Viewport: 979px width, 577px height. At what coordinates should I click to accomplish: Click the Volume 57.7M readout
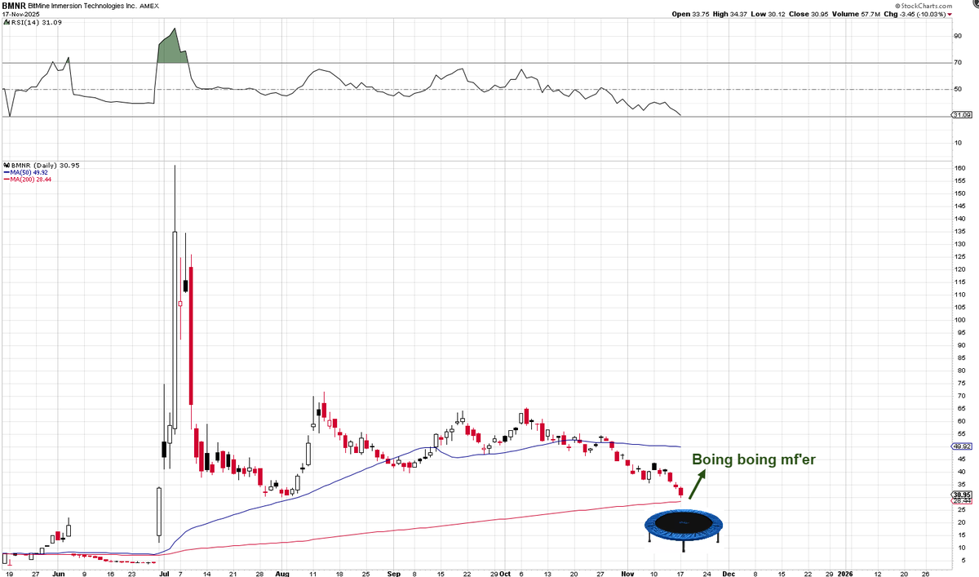pos(855,14)
